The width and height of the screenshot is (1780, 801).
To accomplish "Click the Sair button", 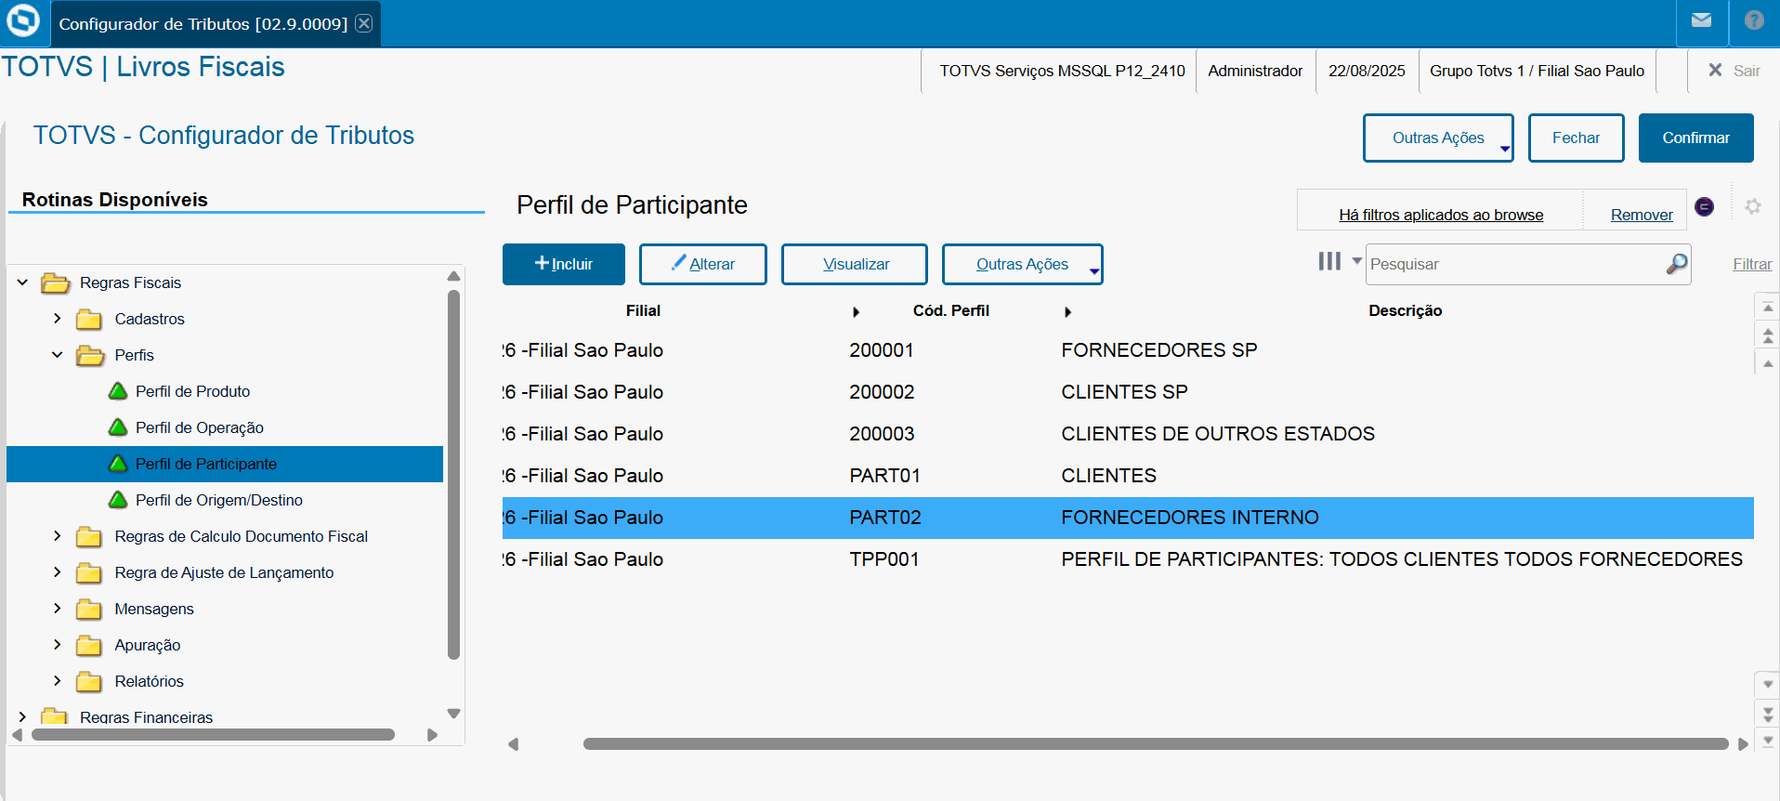I will click(x=1734, y=71).
